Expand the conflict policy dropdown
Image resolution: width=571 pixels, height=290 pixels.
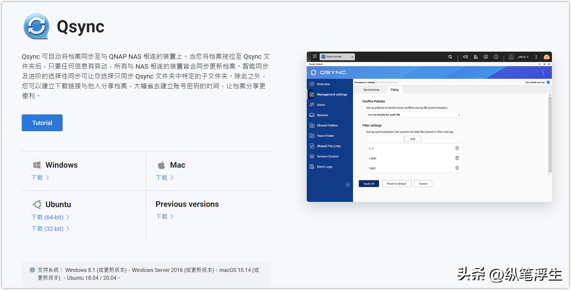click(x=414, y=115)
